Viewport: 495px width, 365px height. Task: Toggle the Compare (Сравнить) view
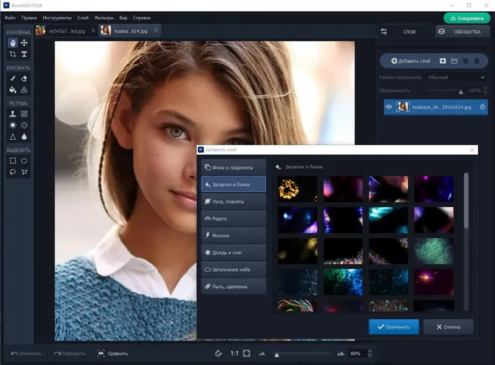112,353
